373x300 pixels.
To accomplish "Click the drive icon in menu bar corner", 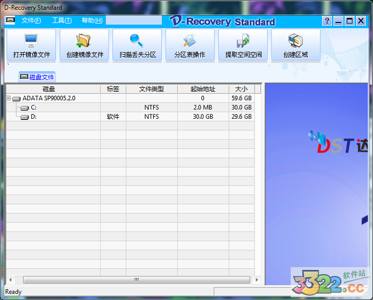I will 10,20.
